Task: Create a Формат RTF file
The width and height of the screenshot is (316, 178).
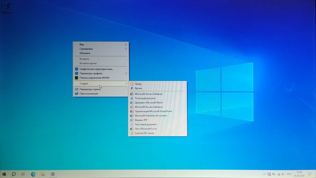Action: coord(157,120)
